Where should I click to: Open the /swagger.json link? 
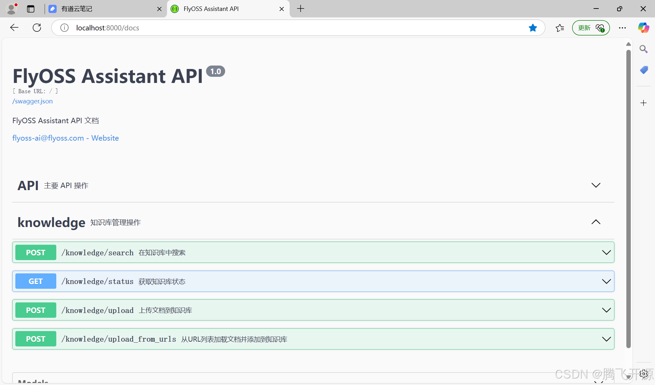pyautogui.click(x=33, y=101)
